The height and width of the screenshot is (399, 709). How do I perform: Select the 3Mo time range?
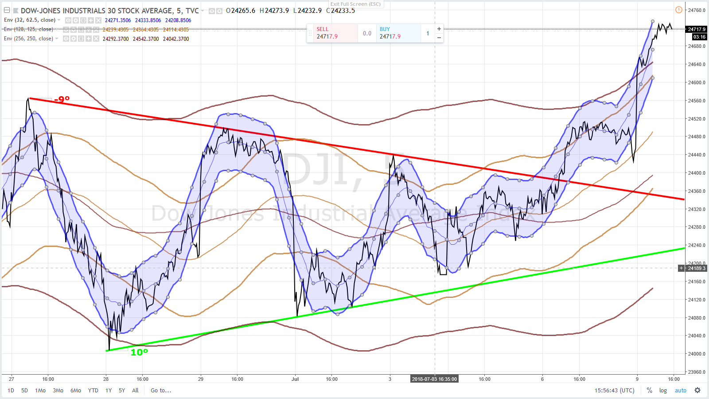(58, 391)
